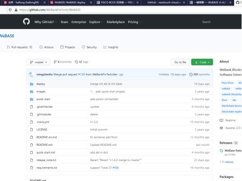Select the README.md file icon
Viewport: 242px width, 181px height.
pos(31,145)
